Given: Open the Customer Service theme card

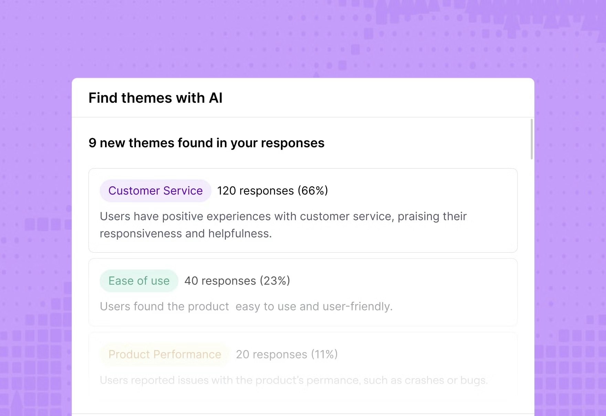Looking at the screenshot, I should 303,210.
